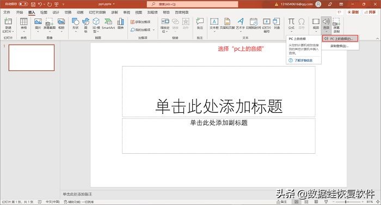Image resolution: width=381 pixels, height=205 pixels.
Task: Click the Audio (音频) ribbon button
Action: click(326, 25)
